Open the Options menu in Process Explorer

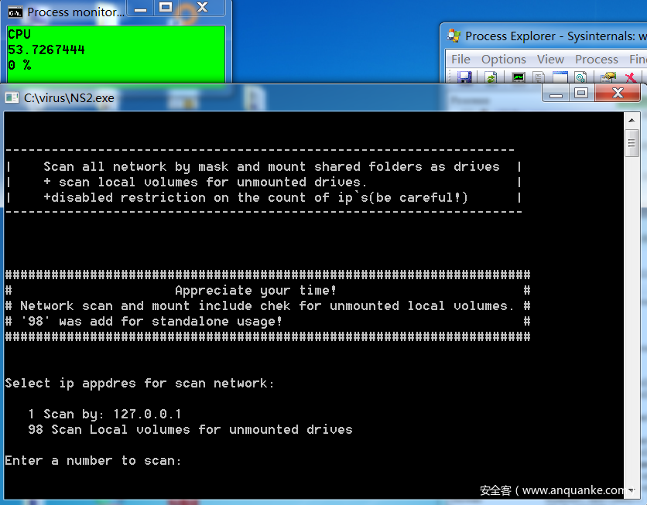[x=503, y=59]
